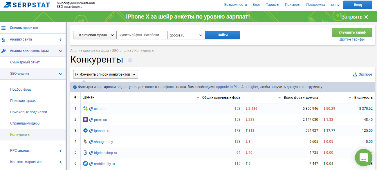Screen dimensions: 377x170
Task: Toggle sorting on Общих ключевых фраз column
Action: tap(199, 98)
